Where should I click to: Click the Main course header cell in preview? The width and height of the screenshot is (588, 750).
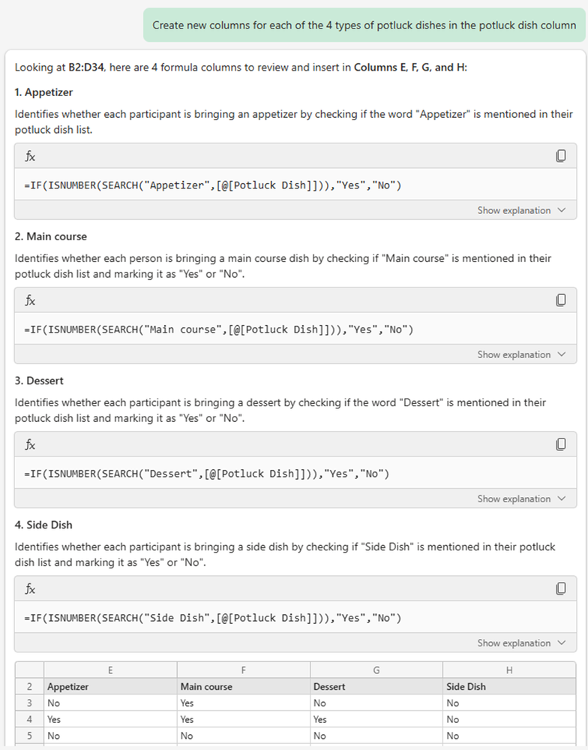pyautogui.click(x=207, y=686)
